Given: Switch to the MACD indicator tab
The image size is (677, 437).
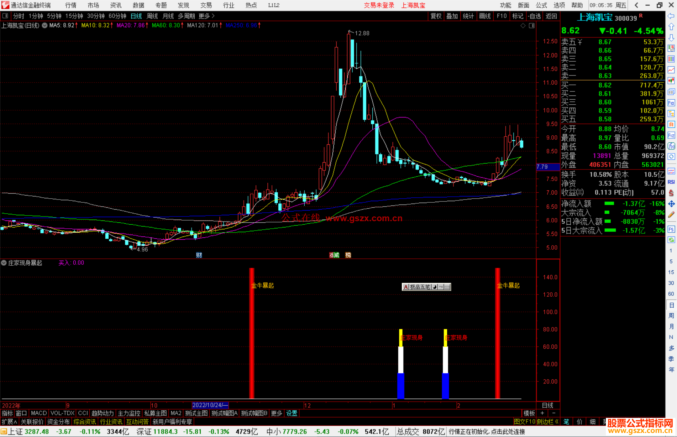Looking at the screenshot, I should click(39, 413).
